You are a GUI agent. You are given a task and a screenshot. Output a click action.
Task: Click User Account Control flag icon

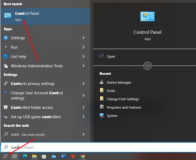[6, 92]
